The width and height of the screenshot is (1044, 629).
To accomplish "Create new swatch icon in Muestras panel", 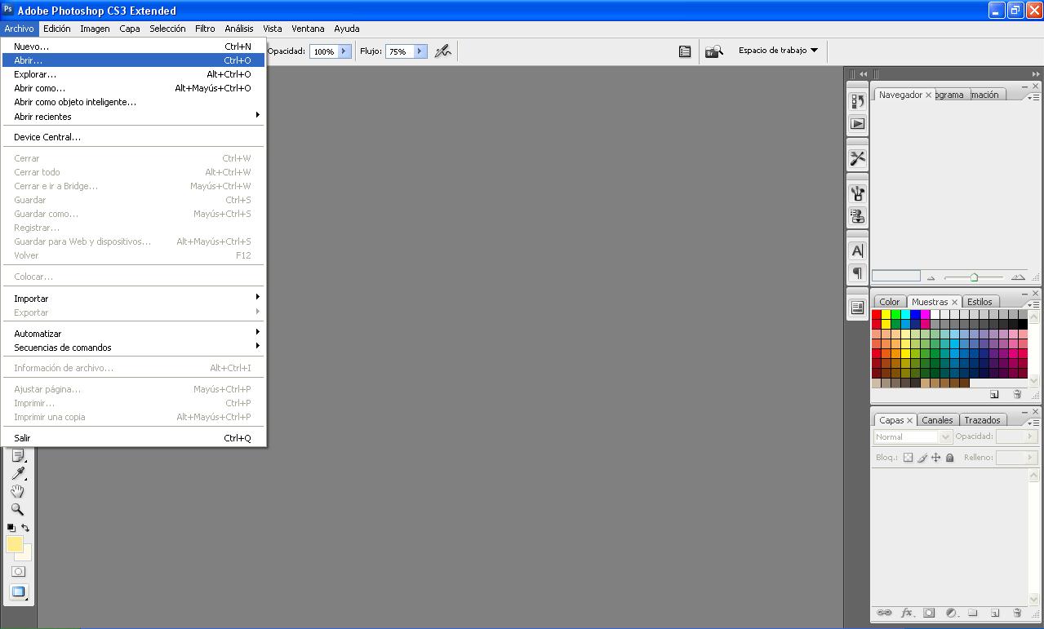I will click(994, 394).
